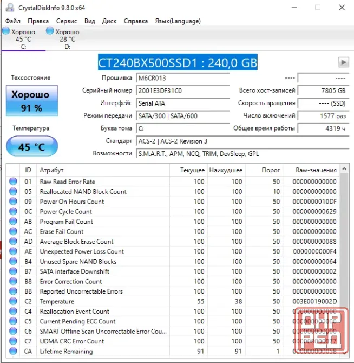This screenshot has height=363, width=354.
Task: Click the blue status orb of drive C:
Action: pyautogui.click(x=6, y=30)
